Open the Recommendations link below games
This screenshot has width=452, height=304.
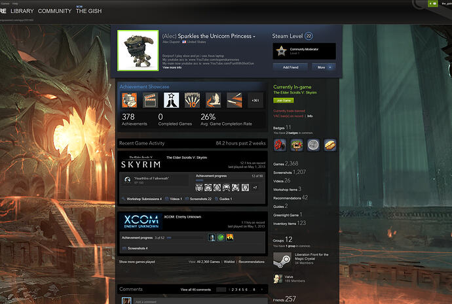252,262
